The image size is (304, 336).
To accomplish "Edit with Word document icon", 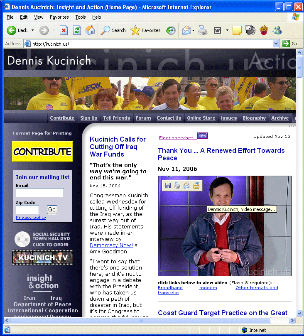I will [218, 30].
